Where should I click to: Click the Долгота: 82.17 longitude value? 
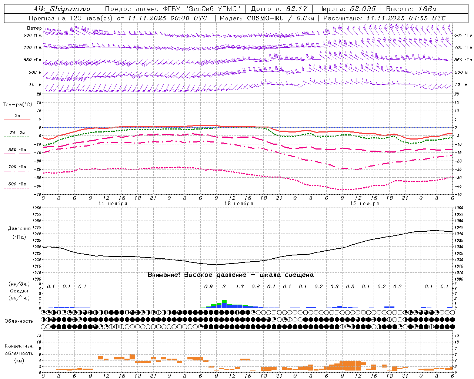click(x=279, y=9)
